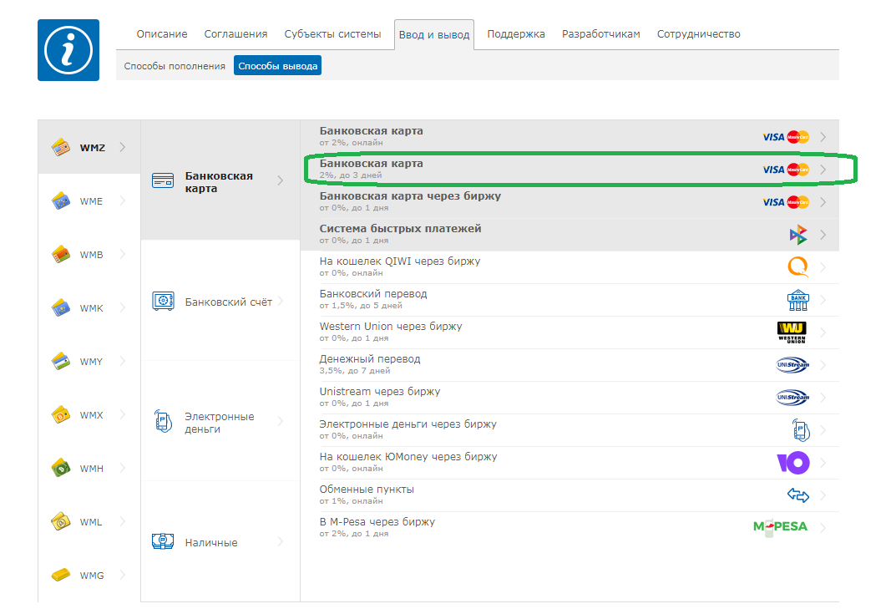Click the blue info logo icon
The image size is (886, 614).
(68, 50)
